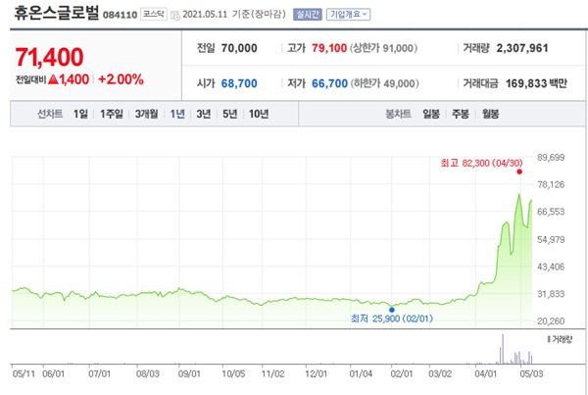Click the 시가 value 68,700

tap(239, 83)
